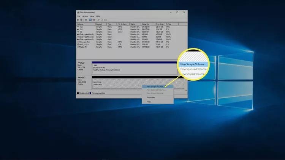Choose Properties in the context menu
285x160 pixels.
pyautogui.click(x=151, y=97)
